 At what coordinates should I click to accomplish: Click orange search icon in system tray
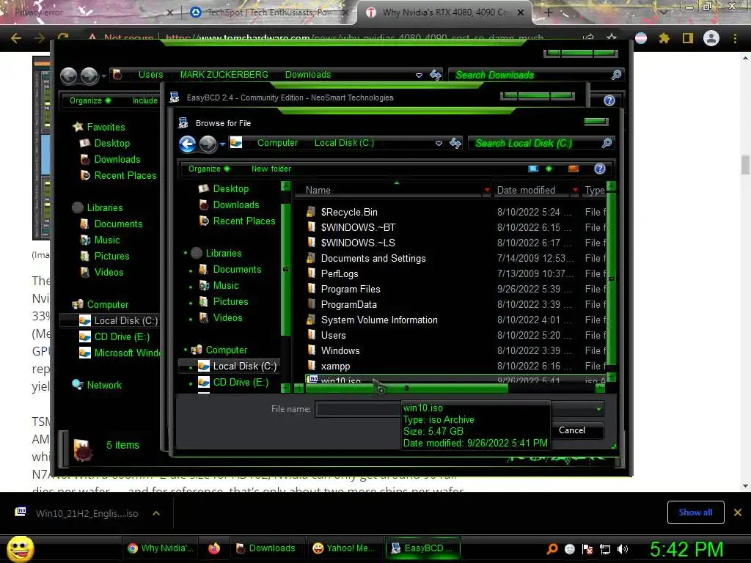tap(552, 548)
